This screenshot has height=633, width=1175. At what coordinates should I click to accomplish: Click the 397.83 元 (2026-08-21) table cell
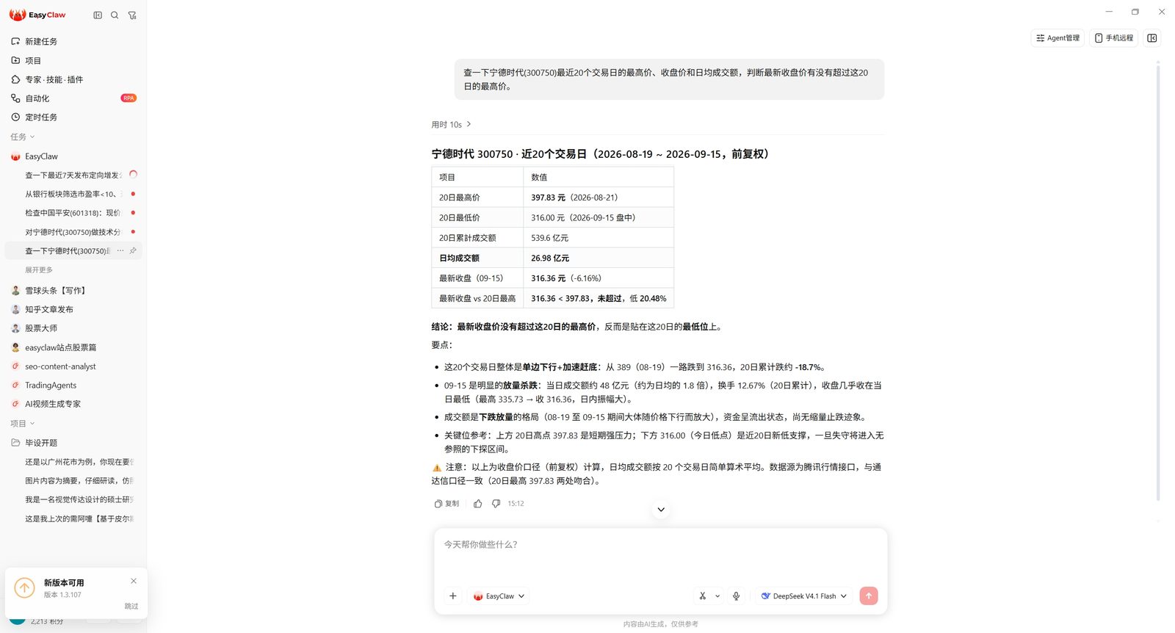click(598, 198)
